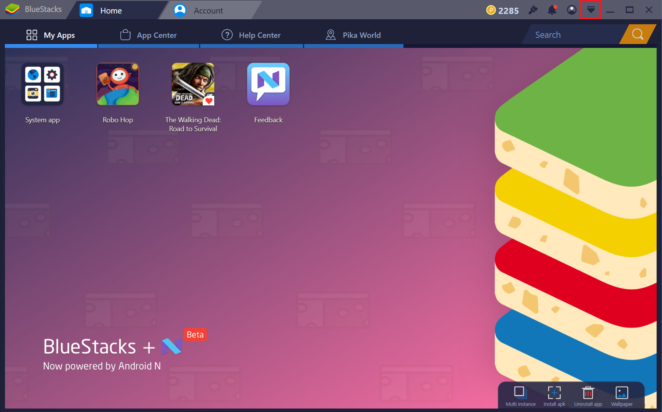Open the Feedback app
This screenshot has height=412, width=662.
tap(268, 84)
